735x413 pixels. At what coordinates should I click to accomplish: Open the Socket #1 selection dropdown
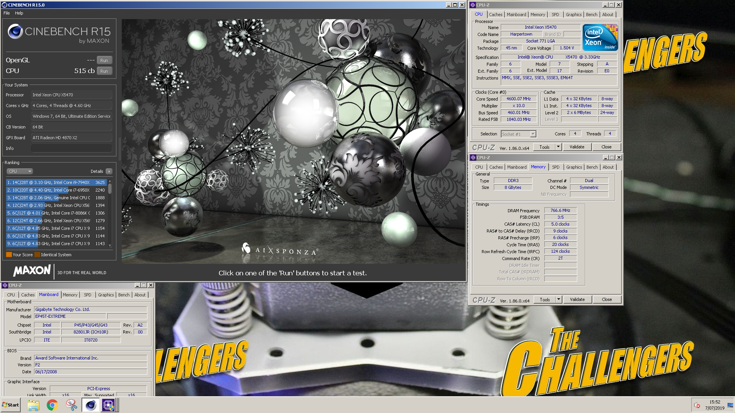point(519,134)
